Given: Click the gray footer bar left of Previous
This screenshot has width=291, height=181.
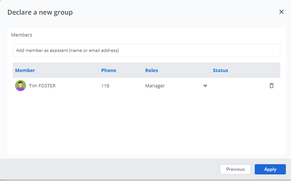Looking at the screenshot, I should point(110,169).
